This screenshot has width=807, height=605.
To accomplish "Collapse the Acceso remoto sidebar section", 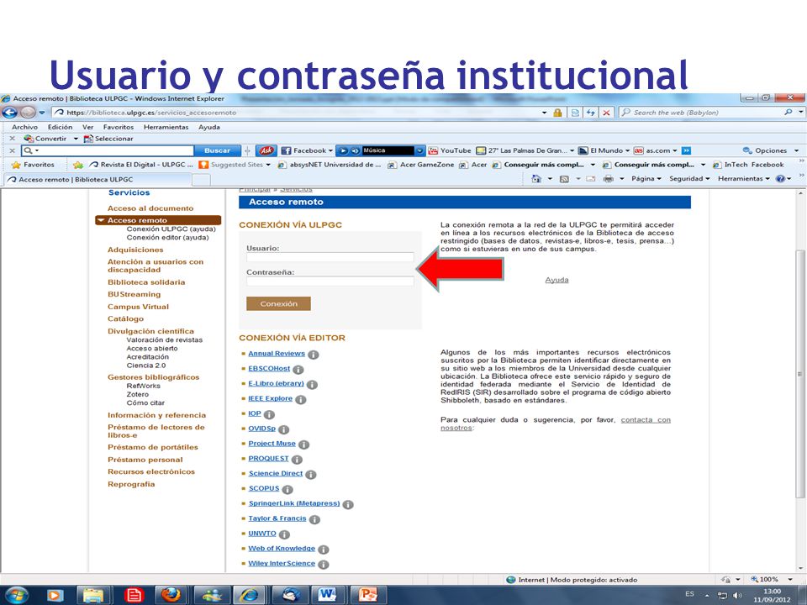I will click(101, 220).
